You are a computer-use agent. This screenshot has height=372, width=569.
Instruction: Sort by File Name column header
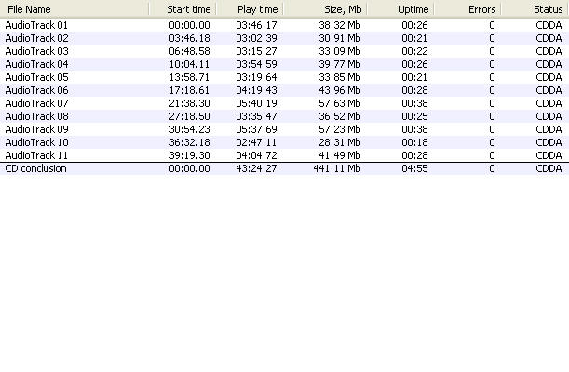coord(75,8)
